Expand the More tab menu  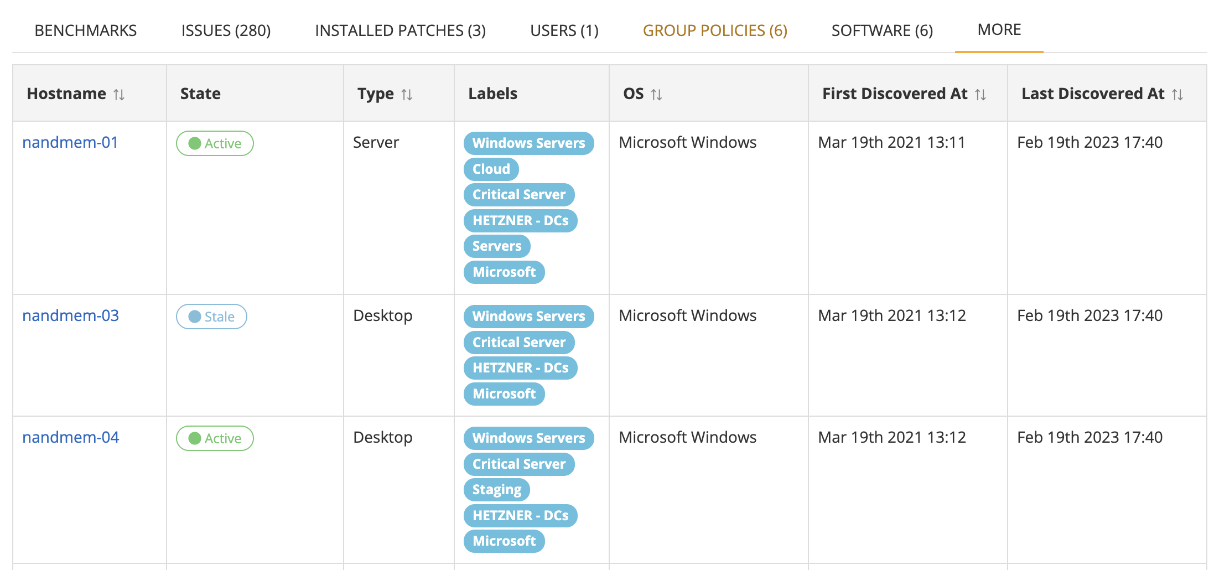point(999,30)
